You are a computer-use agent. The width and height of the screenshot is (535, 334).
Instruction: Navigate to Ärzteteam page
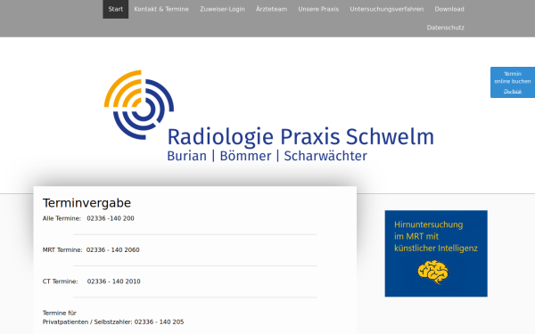click(271, 9)
